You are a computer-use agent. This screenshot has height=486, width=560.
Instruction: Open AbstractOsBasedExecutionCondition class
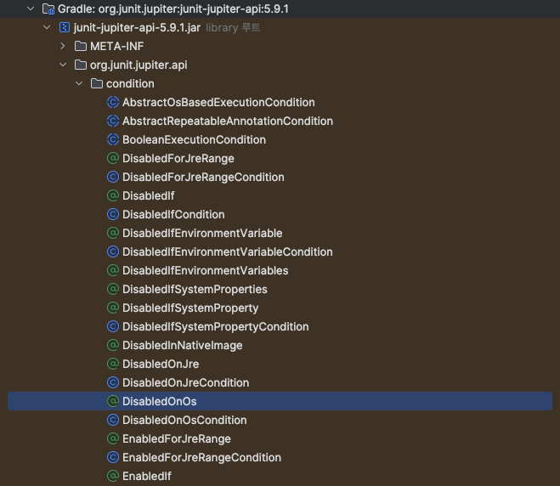click(218, 102)
